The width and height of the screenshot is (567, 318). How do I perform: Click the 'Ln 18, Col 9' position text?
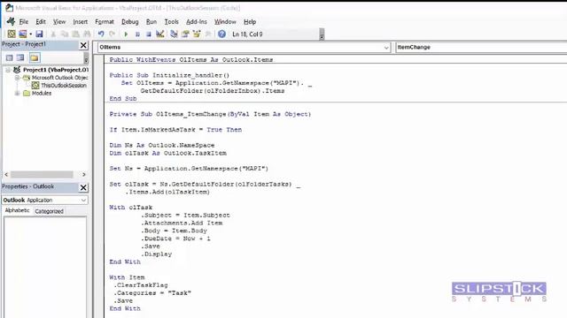pos(247,34)
